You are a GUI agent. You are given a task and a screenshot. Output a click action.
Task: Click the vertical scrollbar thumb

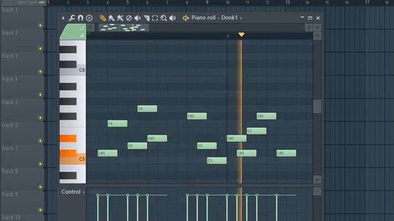tap(317, 106)
